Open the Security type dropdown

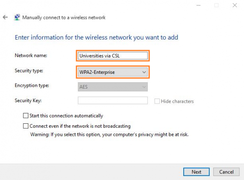113,72
